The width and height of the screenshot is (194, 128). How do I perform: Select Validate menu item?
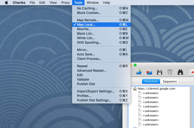click(x=101, y=79)
